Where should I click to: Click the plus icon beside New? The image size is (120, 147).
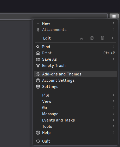[x=38, y=23]
